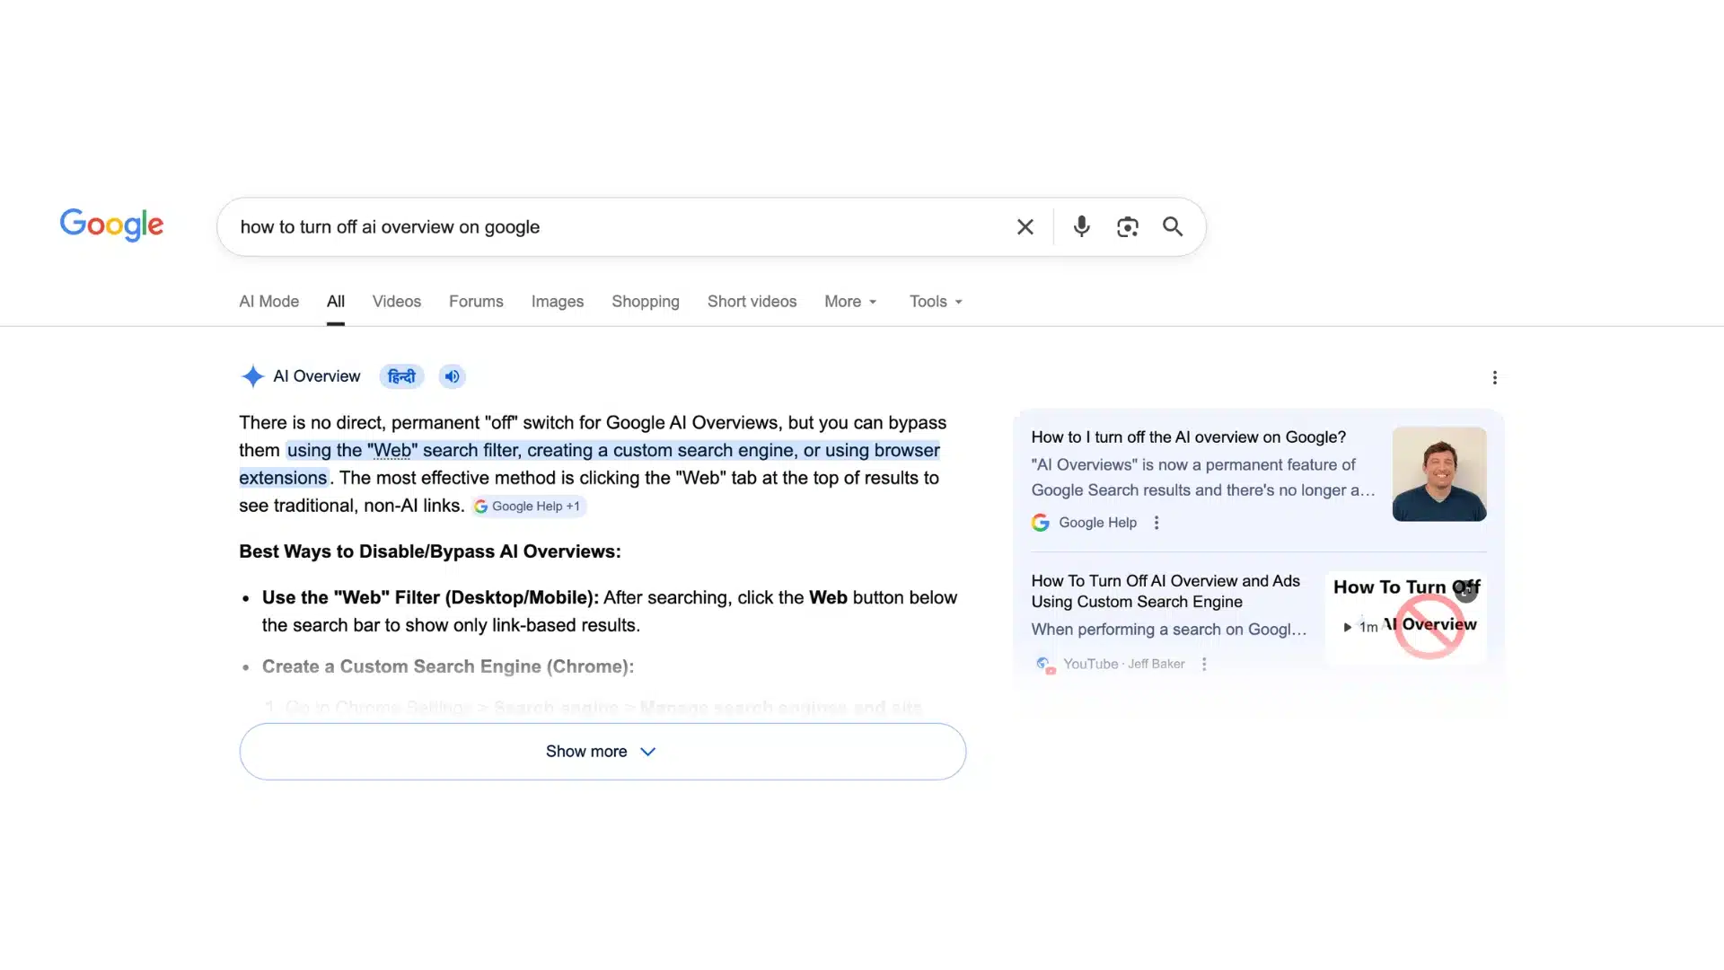The image size is (1724, 970).
Task: Click the smiling man thumbnail in the source card
Action: (1439, 474)
